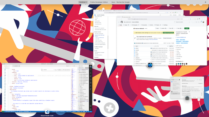Clear System Settings search field
This screenshot has height=117, width=209.
(x=179, y=80)
